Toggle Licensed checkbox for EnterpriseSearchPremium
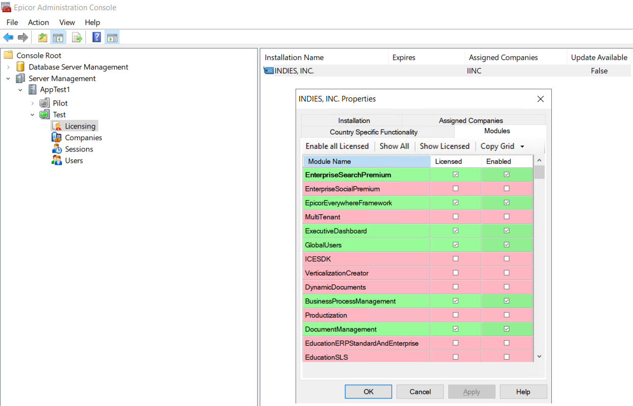The image size is (633, 406). point(455,174)
